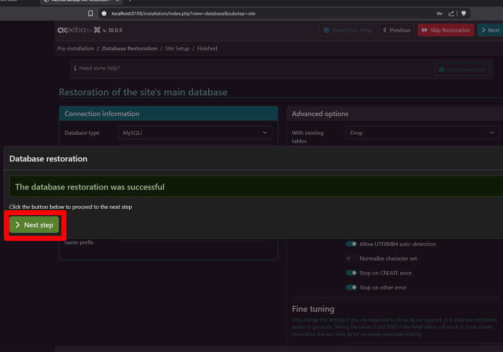Click the green Next step button
Viewport: 503px width, 352px height.
point(34,225)
